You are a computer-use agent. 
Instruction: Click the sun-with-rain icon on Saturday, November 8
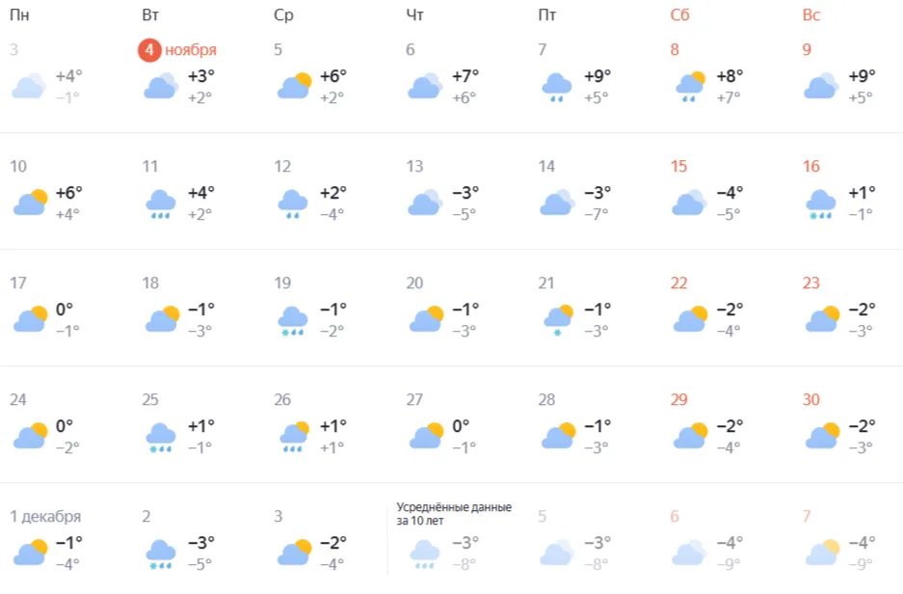click(689, 87)
